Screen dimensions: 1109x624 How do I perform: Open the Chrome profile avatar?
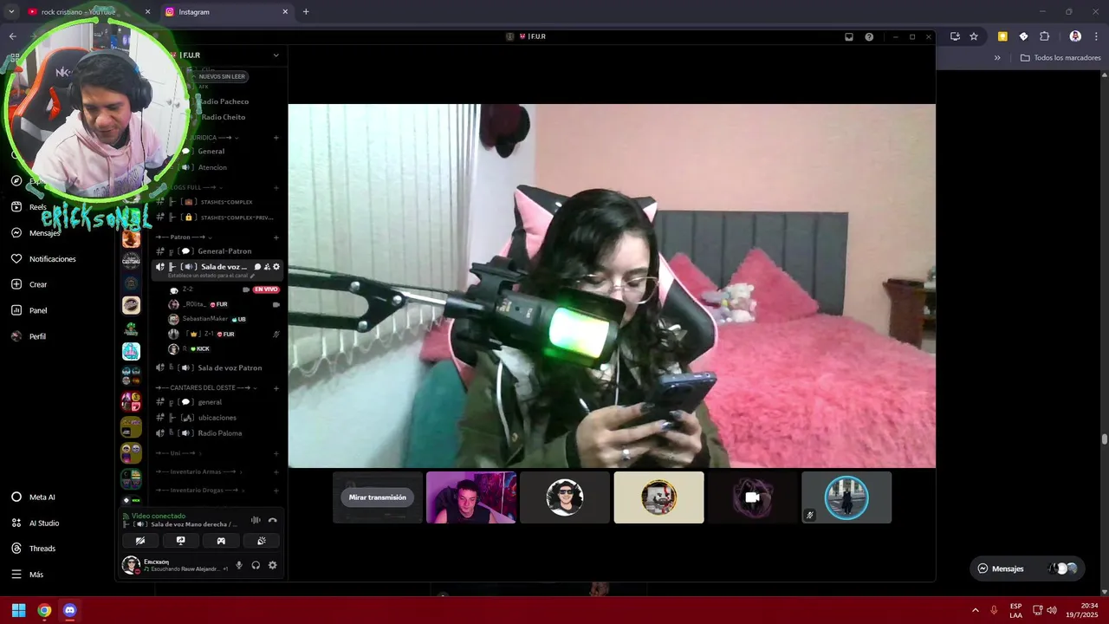pos(1075,36)
